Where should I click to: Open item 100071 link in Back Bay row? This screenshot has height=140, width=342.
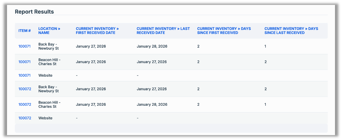25,46
